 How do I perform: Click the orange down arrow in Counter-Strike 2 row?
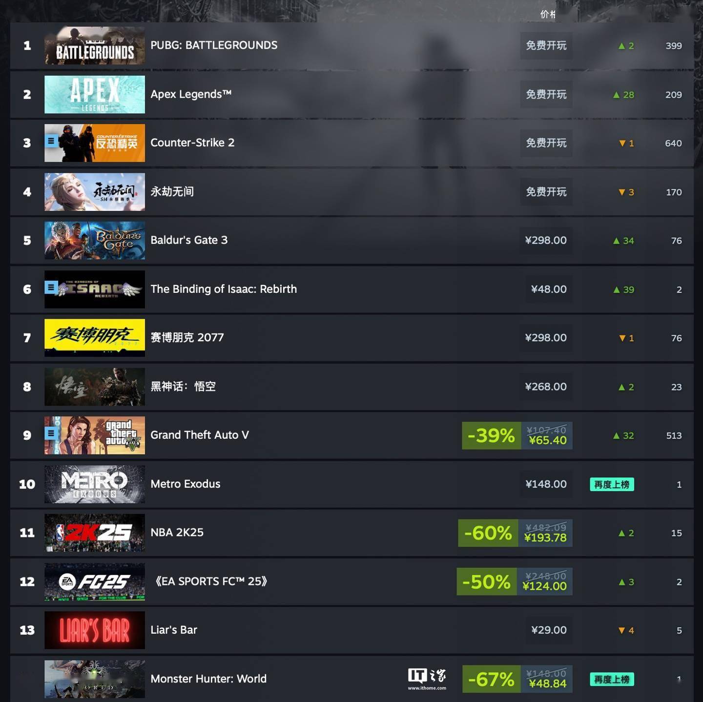622,144
